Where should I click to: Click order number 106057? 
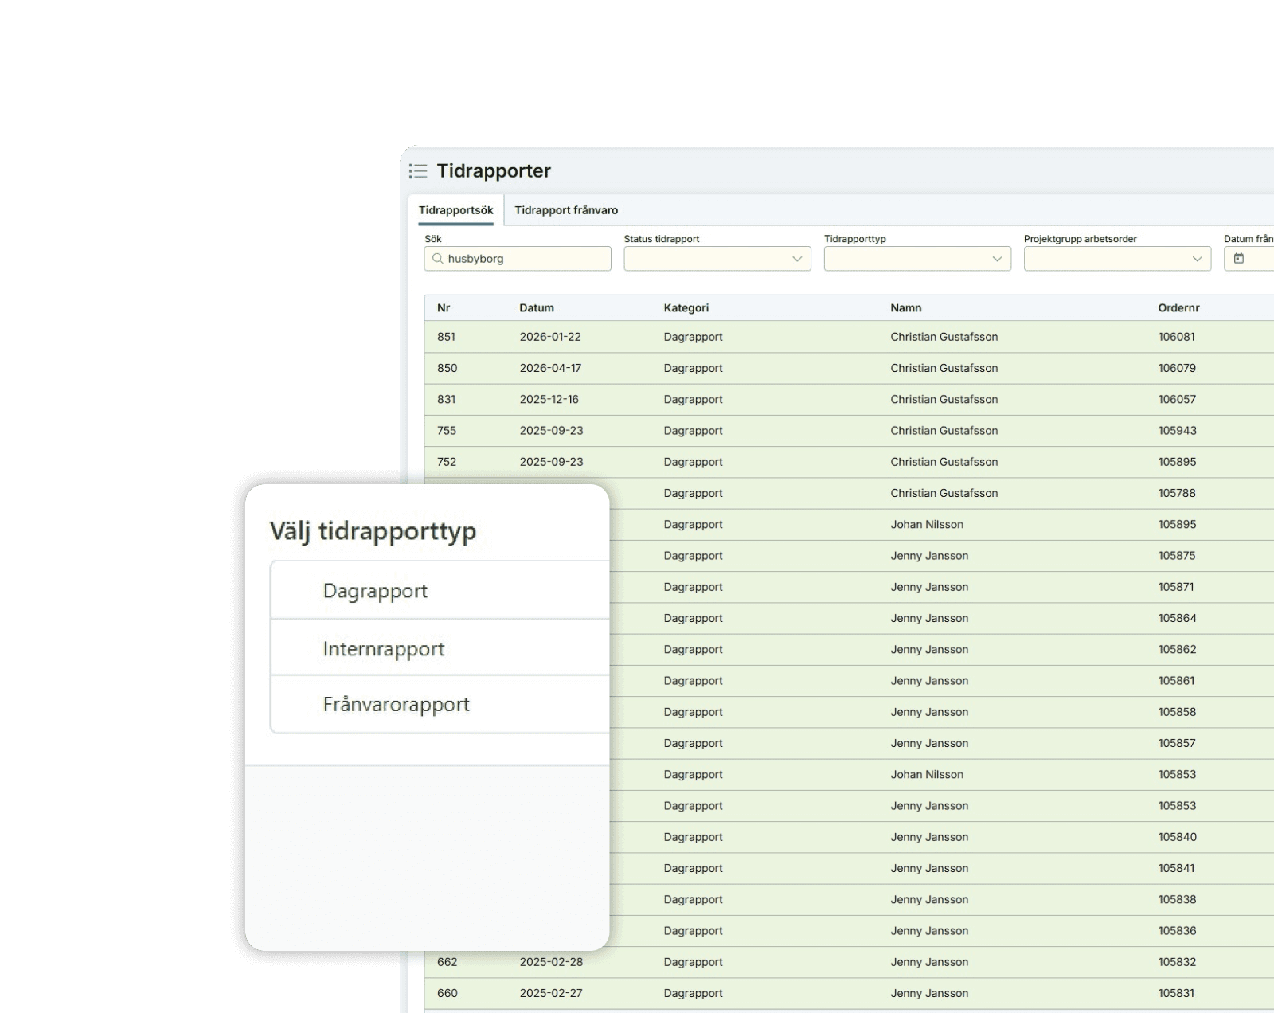click(x=1177, y=399)
